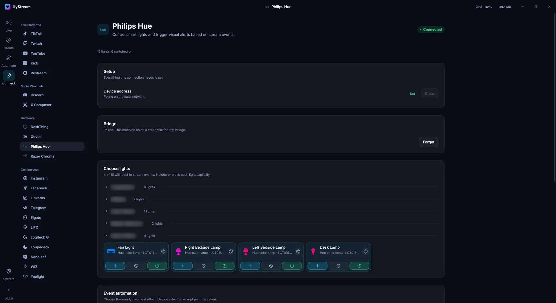
Task: Block Desk Lamp from stream events
Action: click(x=339, y=266)
